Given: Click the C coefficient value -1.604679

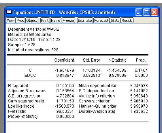Looking at the screenshot, I should coord(64,70).
